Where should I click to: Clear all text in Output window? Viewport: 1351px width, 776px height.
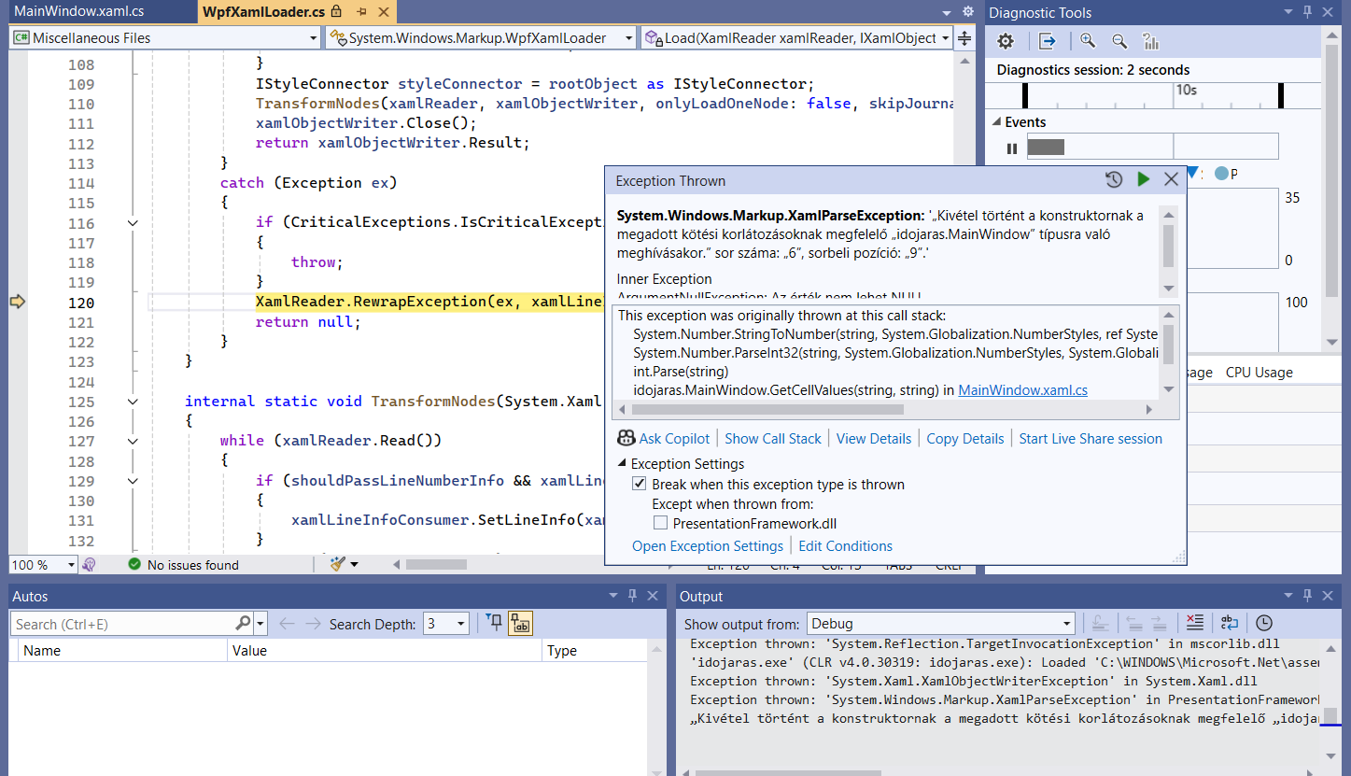[1194, 623]
